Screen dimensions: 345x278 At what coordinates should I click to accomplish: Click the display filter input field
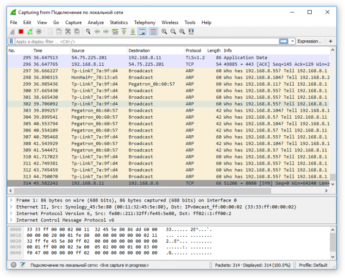[146, 41]
